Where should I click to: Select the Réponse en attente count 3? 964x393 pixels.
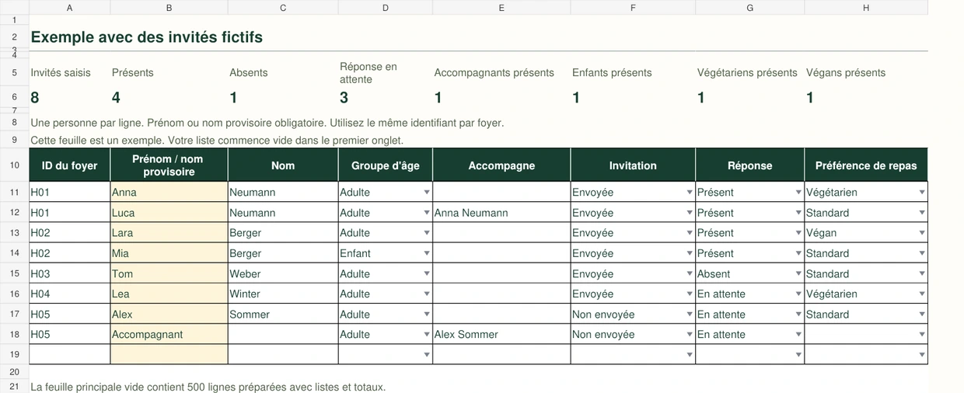click(x=344, y=98)
